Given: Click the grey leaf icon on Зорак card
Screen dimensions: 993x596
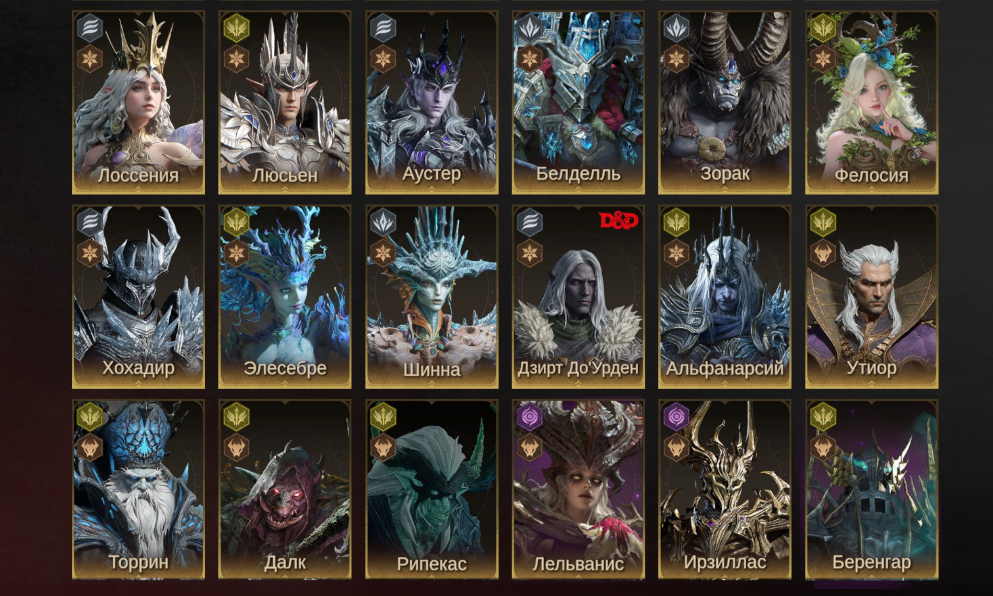Looking at the screenshot, I should [677, 28].
